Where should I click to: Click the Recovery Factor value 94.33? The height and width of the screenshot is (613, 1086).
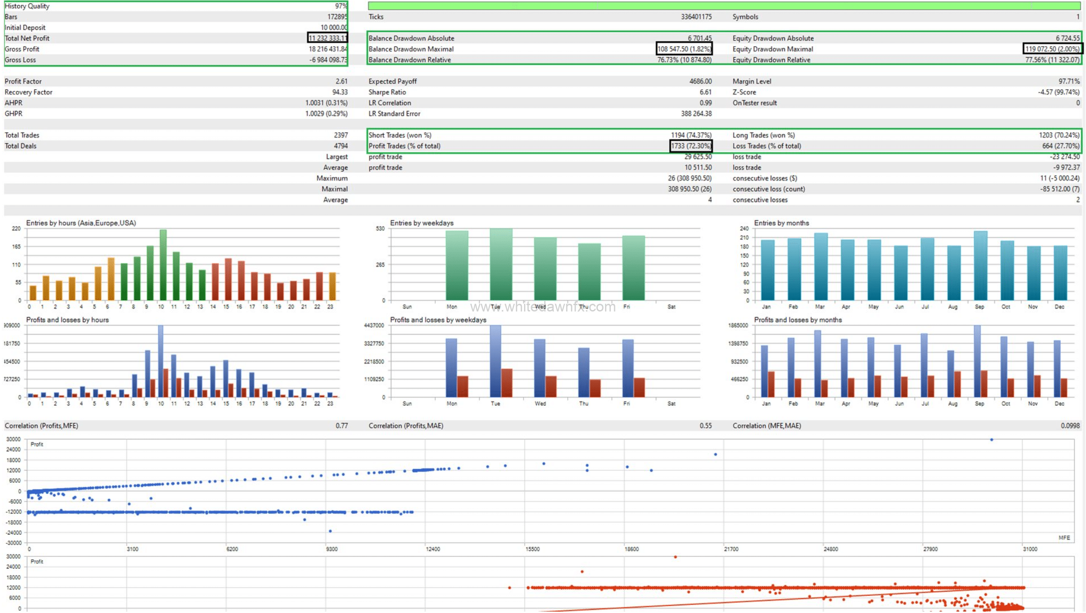(340, 92)
